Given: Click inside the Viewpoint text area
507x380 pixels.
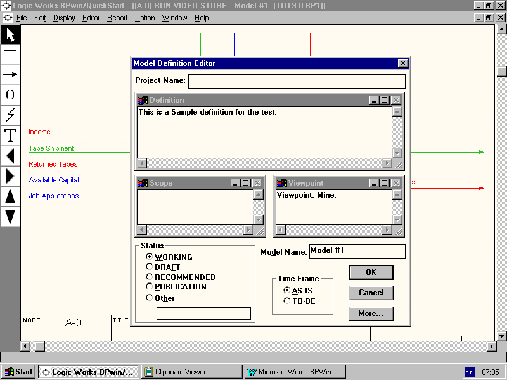Looking at the screenshot, I should point(333,207).
